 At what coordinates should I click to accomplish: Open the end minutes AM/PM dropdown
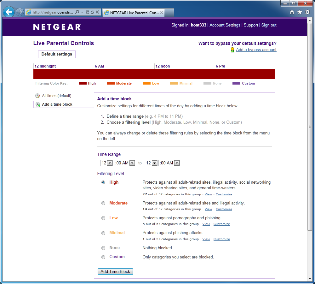tap(169, 163)
